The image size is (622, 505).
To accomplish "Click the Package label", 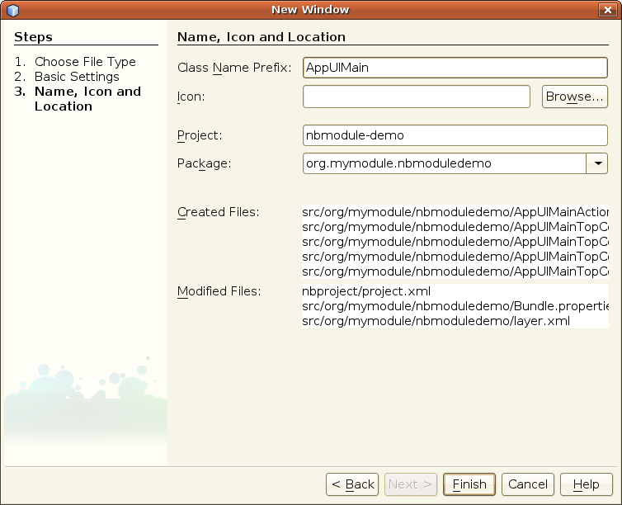I will click(x=204, y=163).
